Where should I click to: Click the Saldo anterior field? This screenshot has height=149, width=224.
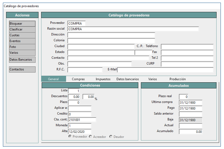[x=191, y=114]
